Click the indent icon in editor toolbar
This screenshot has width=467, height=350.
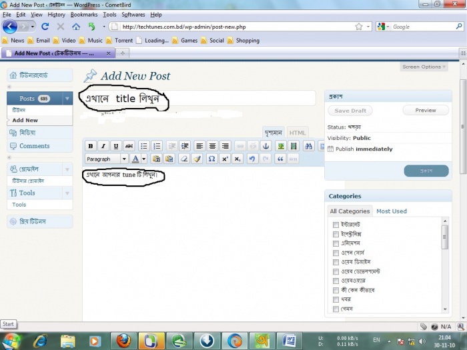coord(185,146)
